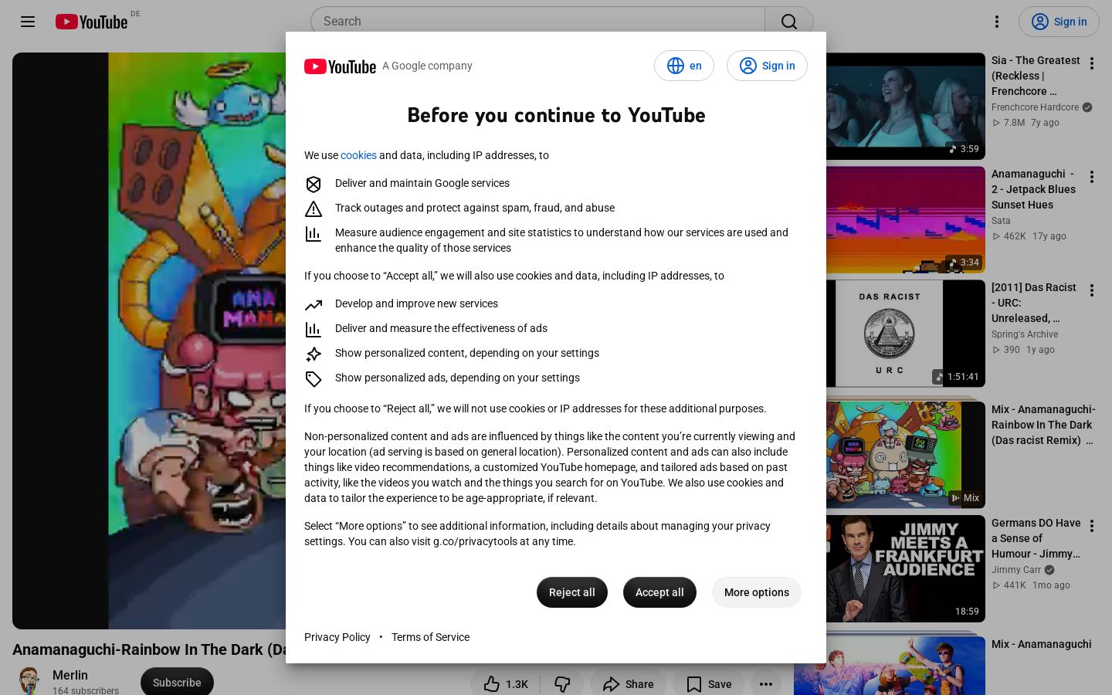This screenshot has height=695, width=1112.
Task: Open options menu for the Jimmy Carr video
Action: tap(1092, 526)
